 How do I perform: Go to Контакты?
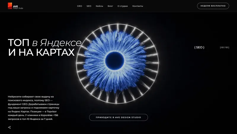137,6
